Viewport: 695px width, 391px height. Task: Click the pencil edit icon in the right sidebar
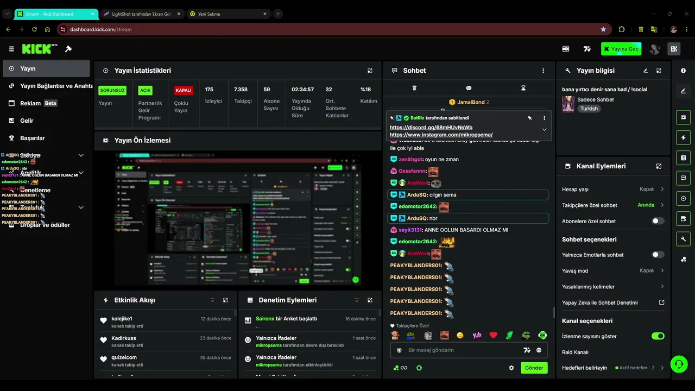tap(683, 91)
